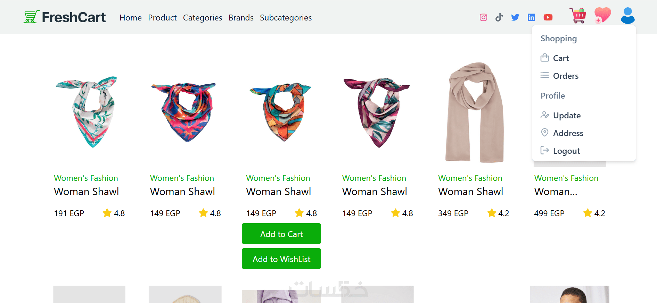The width and height of the screenshot is (657, 303).
Task: Open the Twitter bird icon link
Action: [515, 17]
